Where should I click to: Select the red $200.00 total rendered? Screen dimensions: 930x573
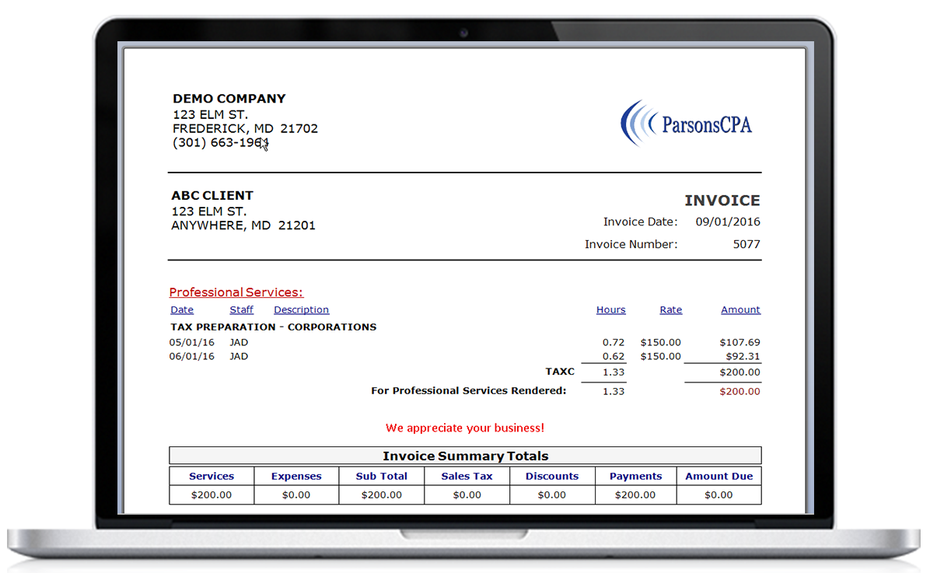[x=739, y=392]
